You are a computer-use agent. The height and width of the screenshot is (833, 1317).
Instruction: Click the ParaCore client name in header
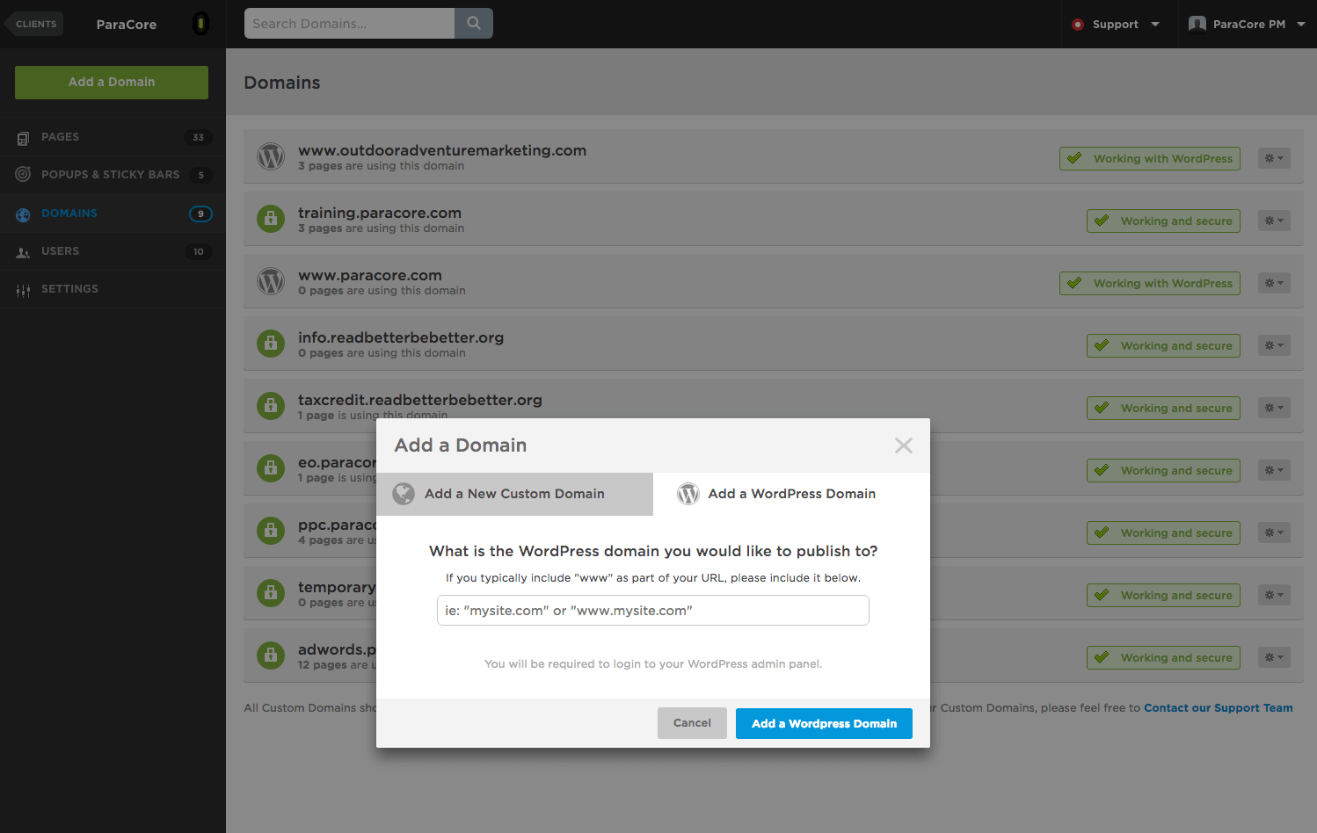click(127, 25)
